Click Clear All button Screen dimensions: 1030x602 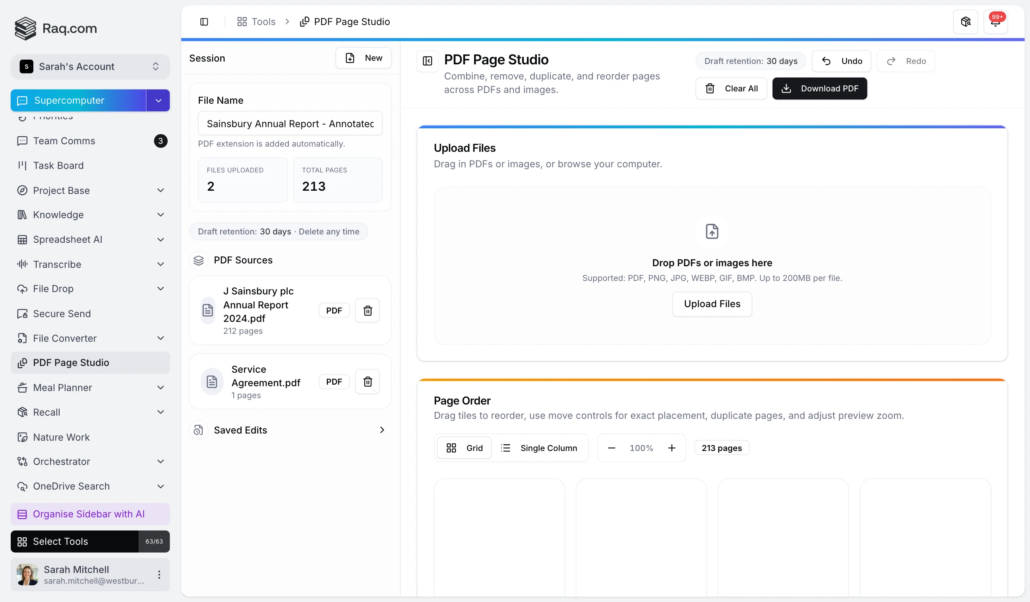coord(731,89)
